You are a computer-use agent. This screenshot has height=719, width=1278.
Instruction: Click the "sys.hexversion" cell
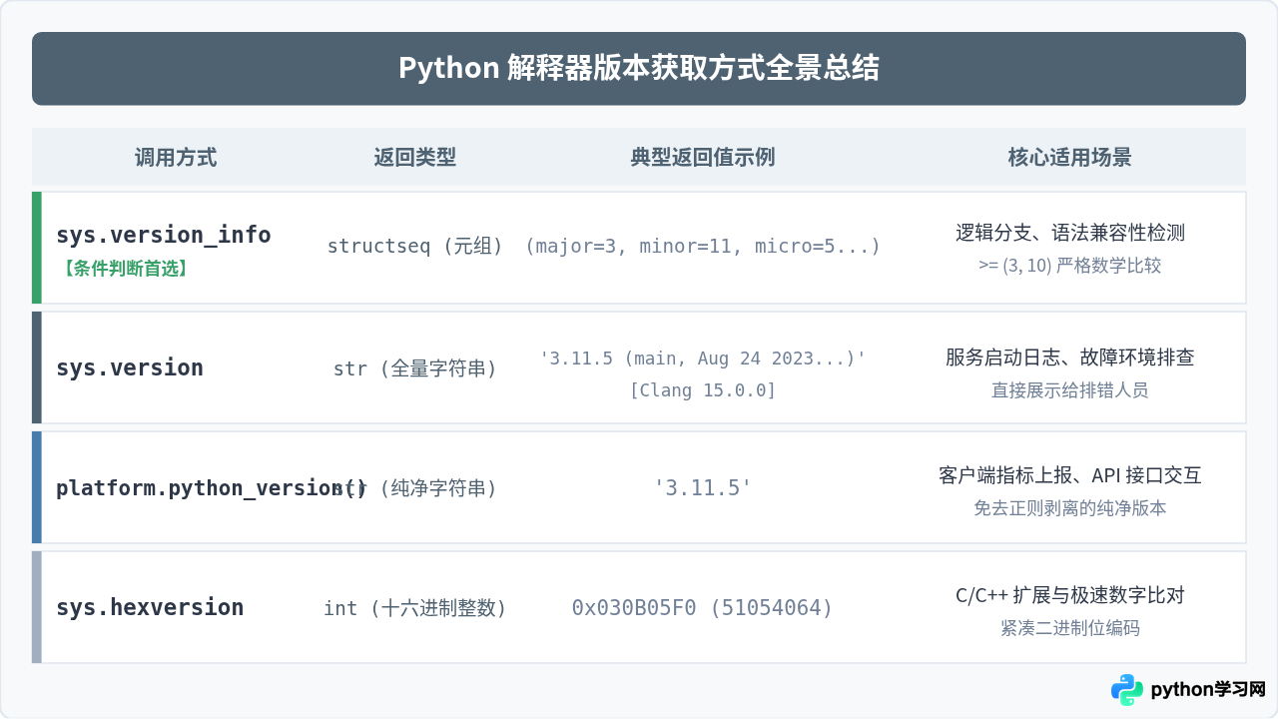click(150, 607)
